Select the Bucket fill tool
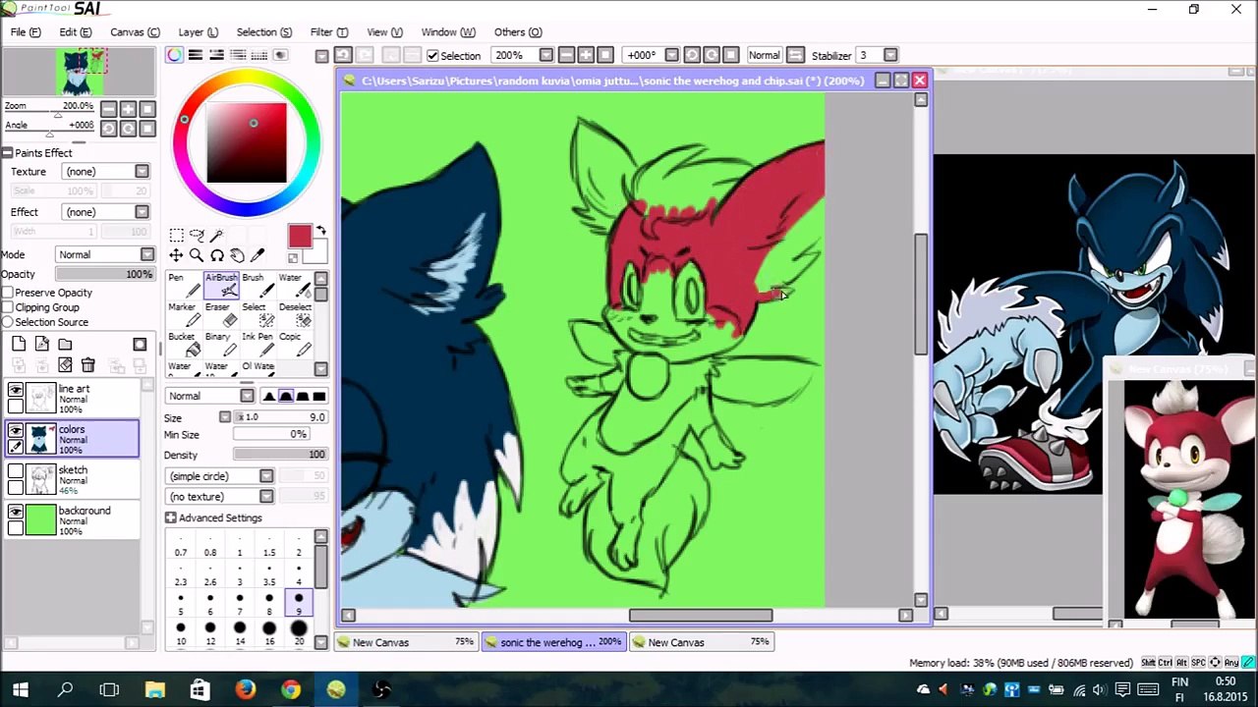The width and height of the screenshot is (1258, 707). coord(183,344)
